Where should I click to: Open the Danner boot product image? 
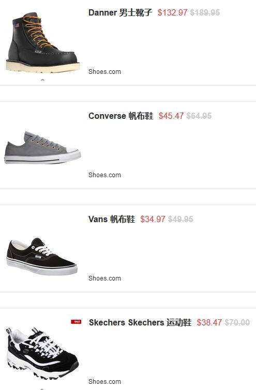pyautogui.click(x=42, y=42)
